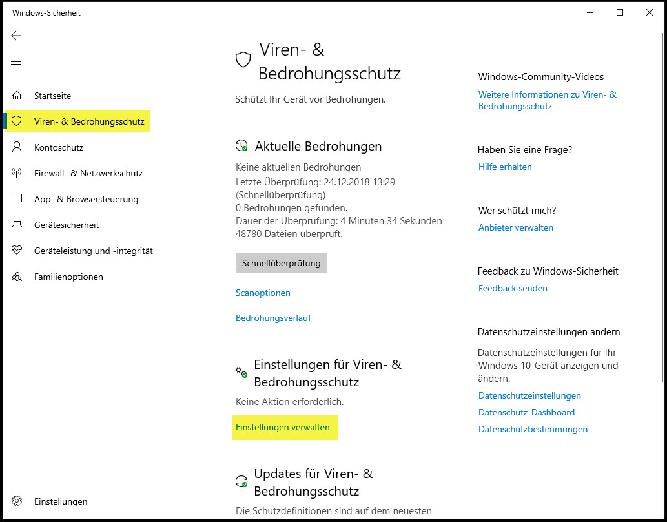Toggle the hamburger navigation menu
667x522 pixels.
(16, 65)
